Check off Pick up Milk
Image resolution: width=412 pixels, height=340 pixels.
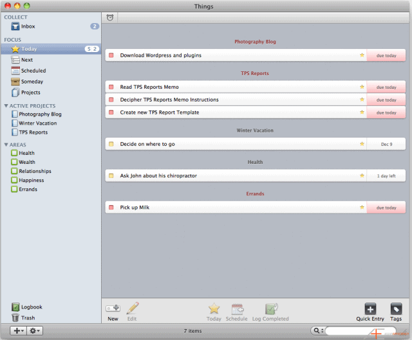[x=111, y=207]
